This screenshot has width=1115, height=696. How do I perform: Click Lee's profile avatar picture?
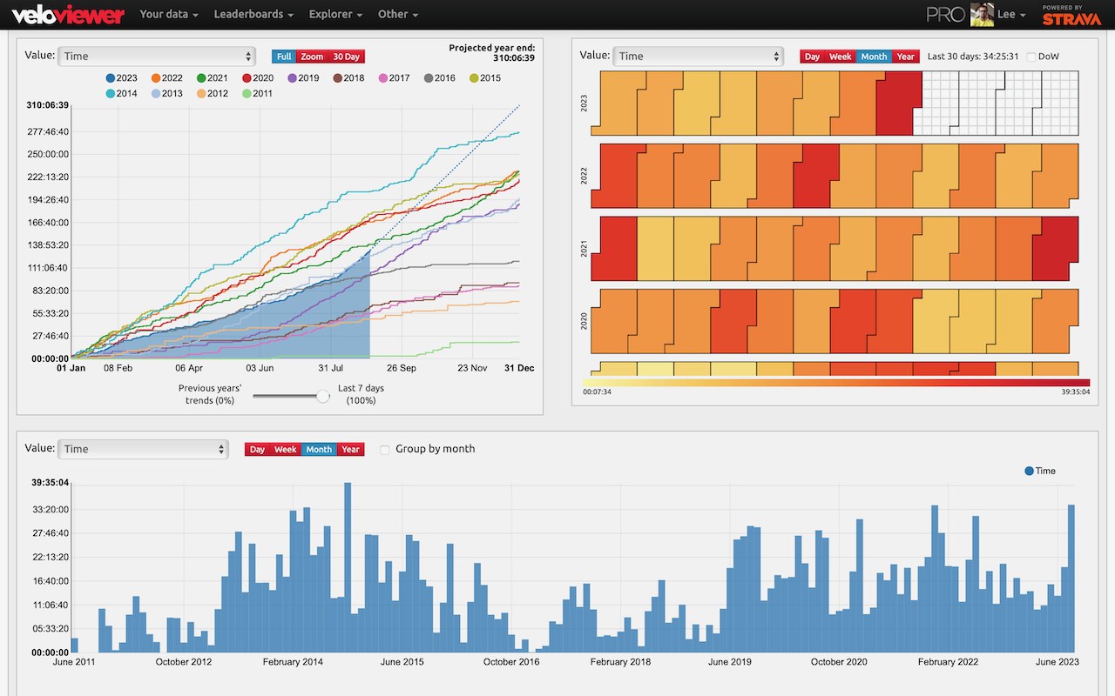pyautogui.click(x=982, y=15)
